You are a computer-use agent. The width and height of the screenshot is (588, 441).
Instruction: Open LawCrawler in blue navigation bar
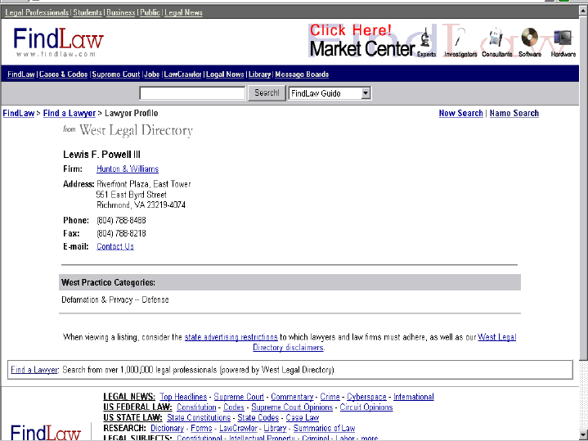click(x=182, y=74)
